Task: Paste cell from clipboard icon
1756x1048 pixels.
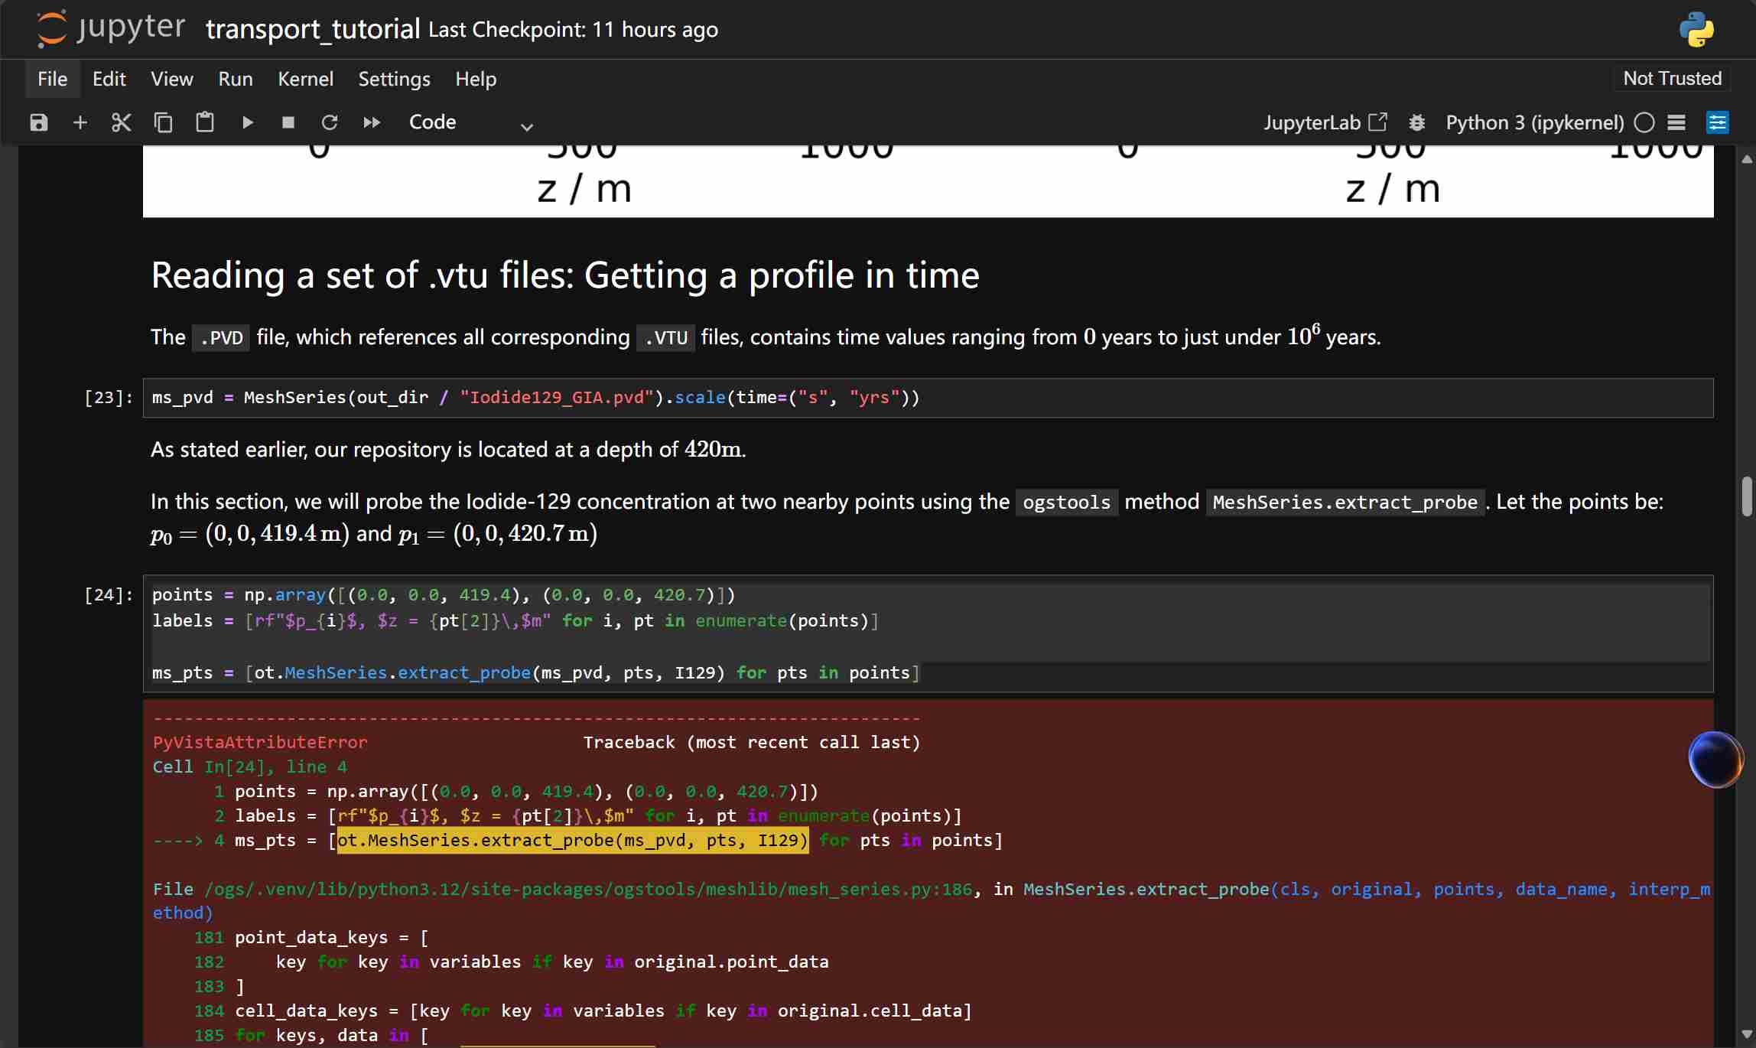Action: [x=204, y=122]
